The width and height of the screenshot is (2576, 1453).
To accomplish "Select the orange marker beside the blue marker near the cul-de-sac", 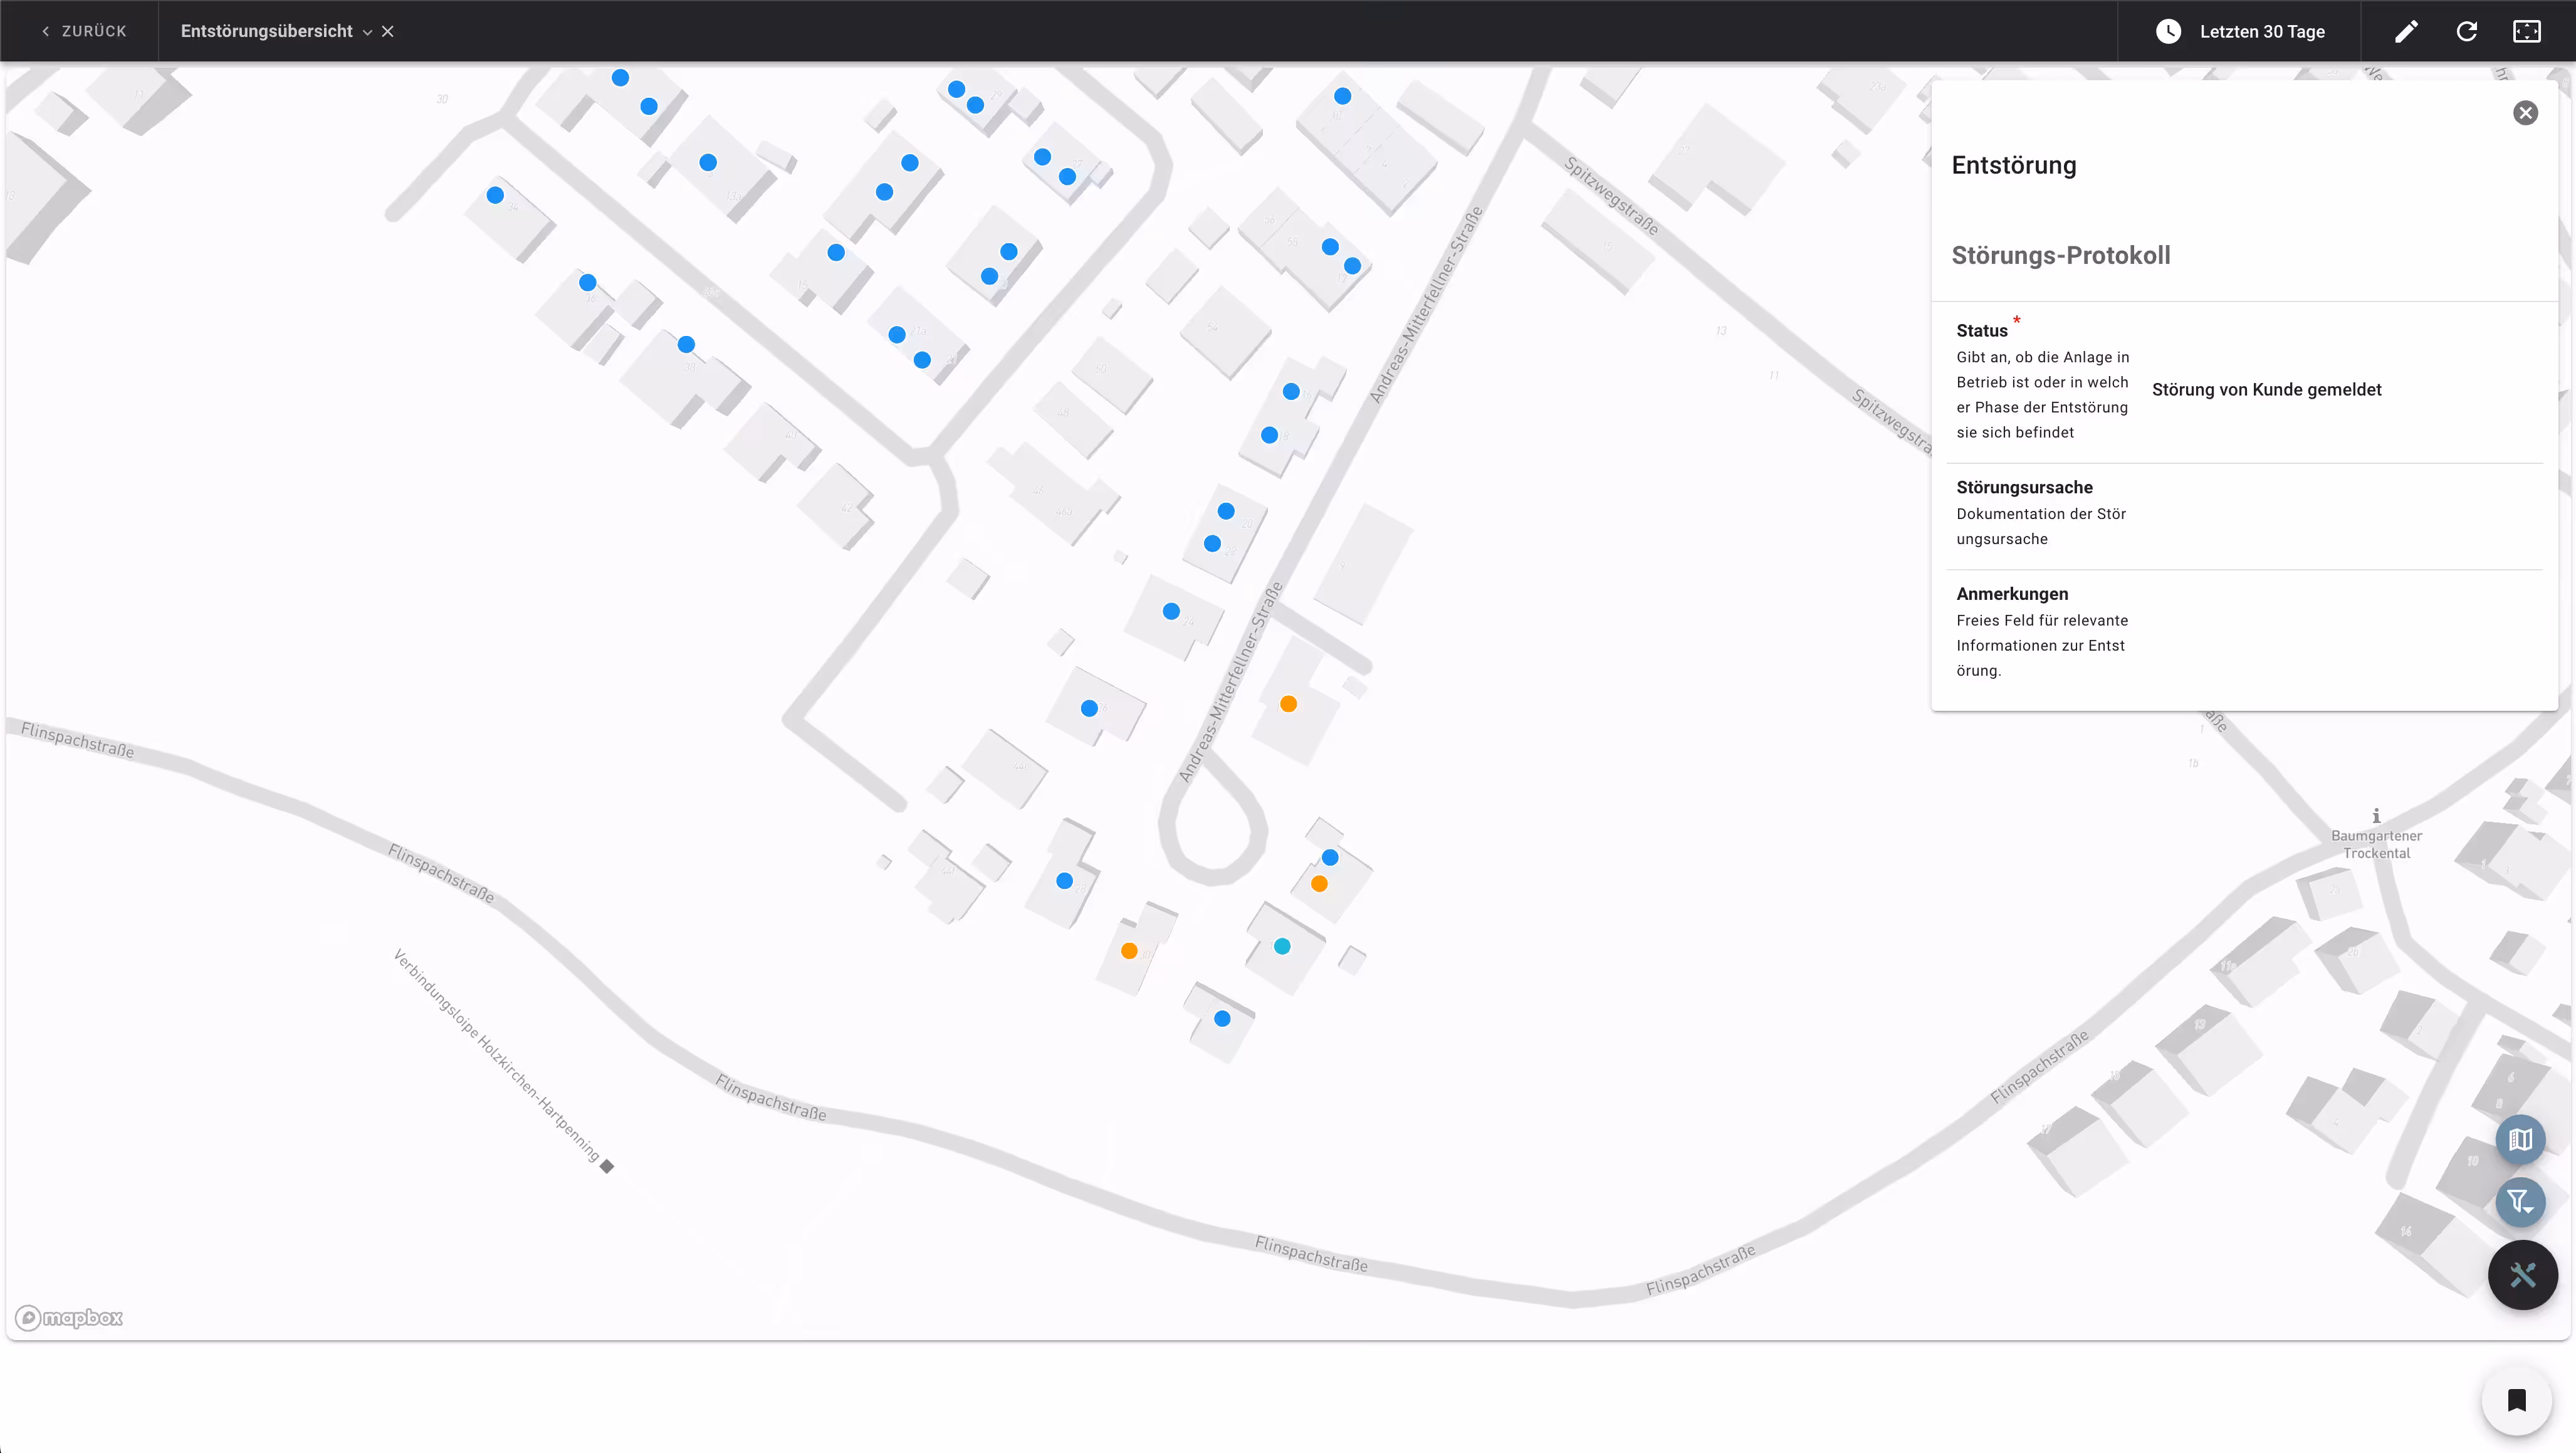I will (1319, 884).
